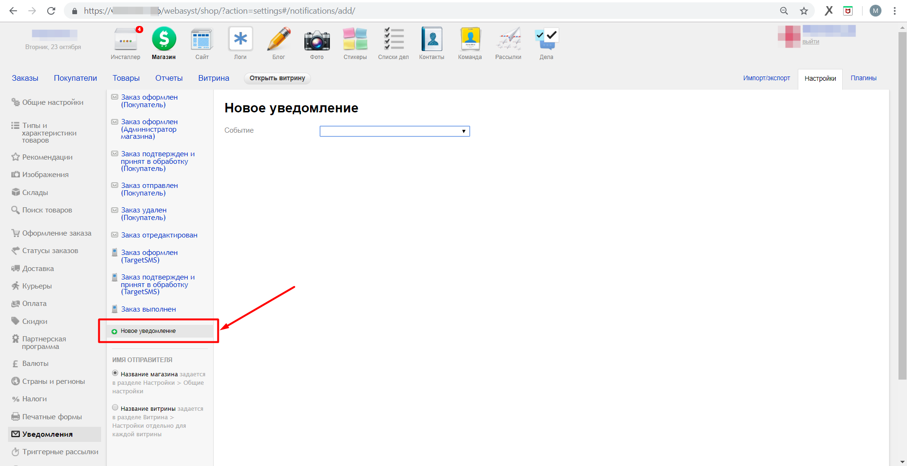The height and width of the screenshot is (466, 907).
Task: Open the Списки дел checklist icon
Action: 394,39
